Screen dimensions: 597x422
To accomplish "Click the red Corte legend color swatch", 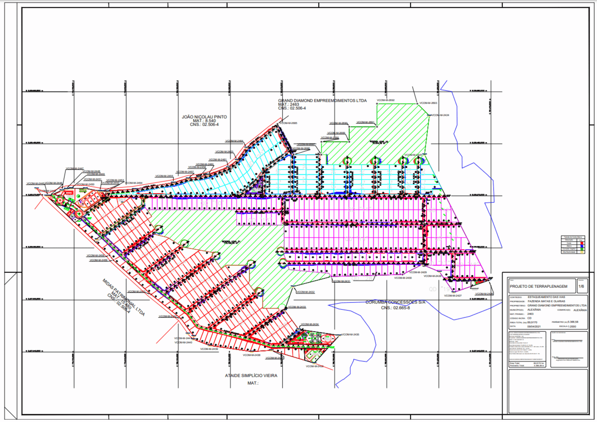I will click(581, 243).
